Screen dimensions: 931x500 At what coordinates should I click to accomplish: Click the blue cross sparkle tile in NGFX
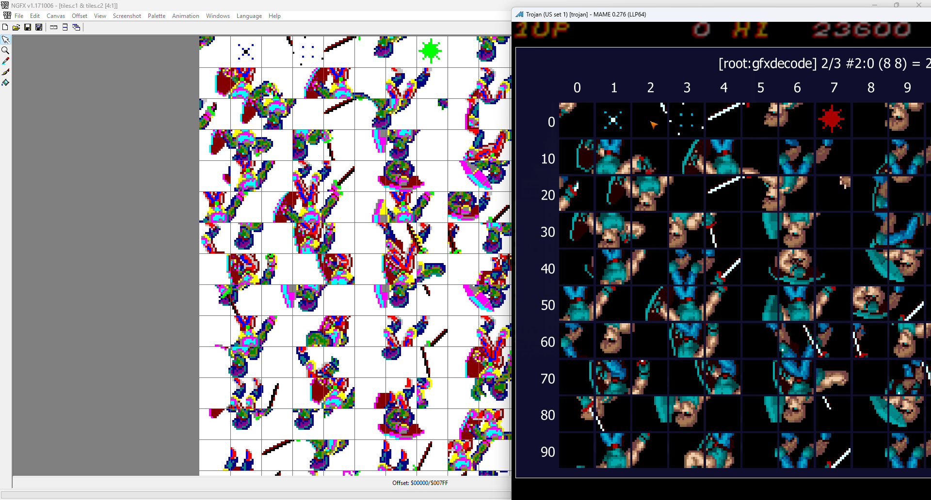click(246, 51)
